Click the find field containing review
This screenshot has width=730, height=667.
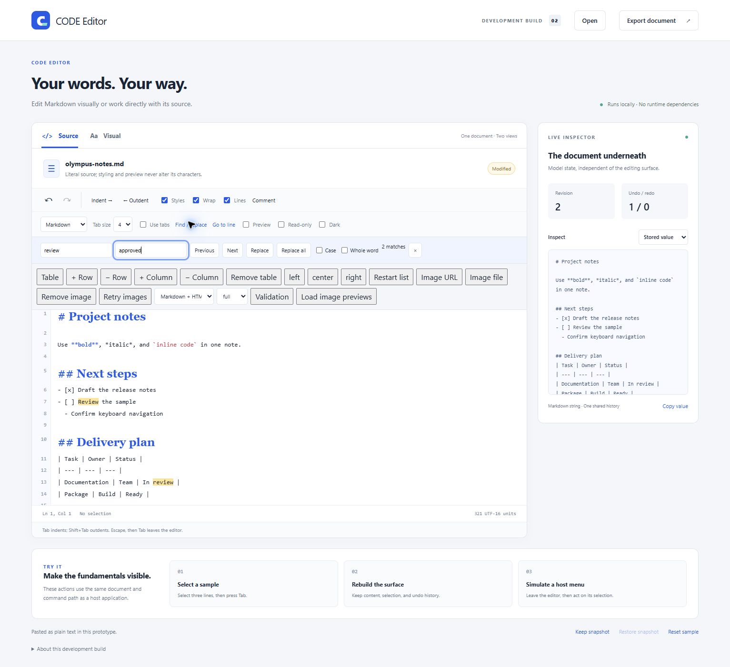tap(76, 250)
